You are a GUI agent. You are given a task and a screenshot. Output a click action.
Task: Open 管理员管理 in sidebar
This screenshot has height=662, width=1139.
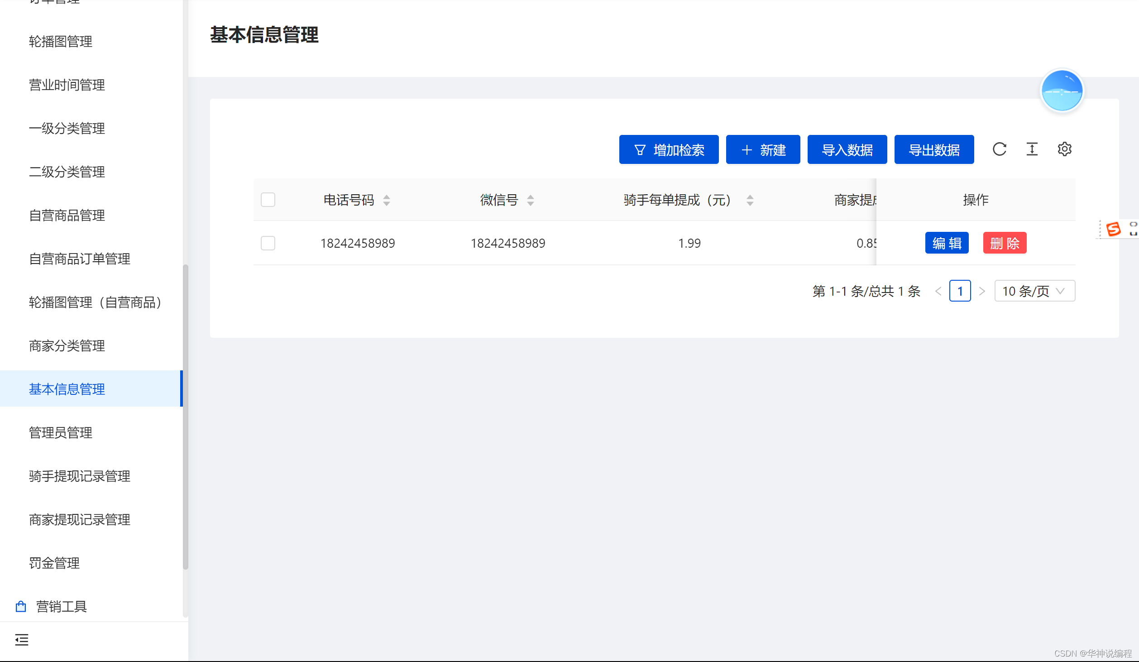(x=61, y=432)
